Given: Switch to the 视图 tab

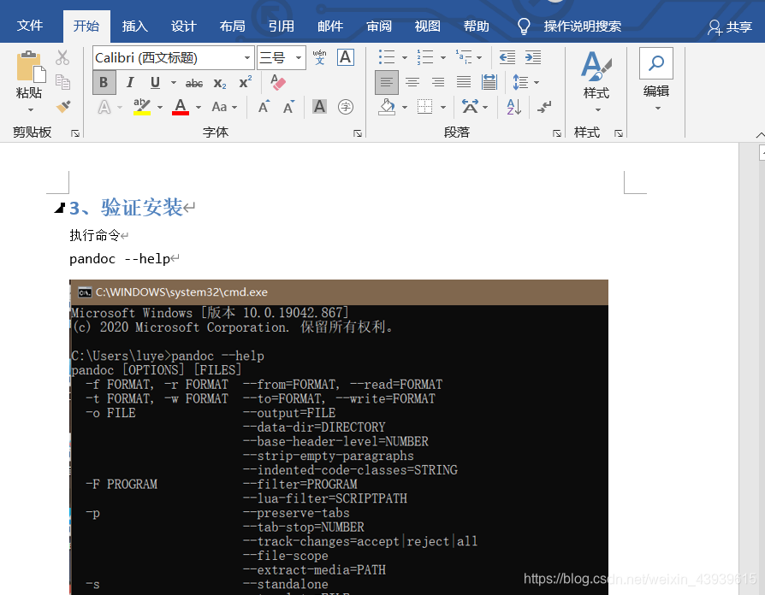Looking at the screenshot, I should pyautogui.click(x=428, y=26).
